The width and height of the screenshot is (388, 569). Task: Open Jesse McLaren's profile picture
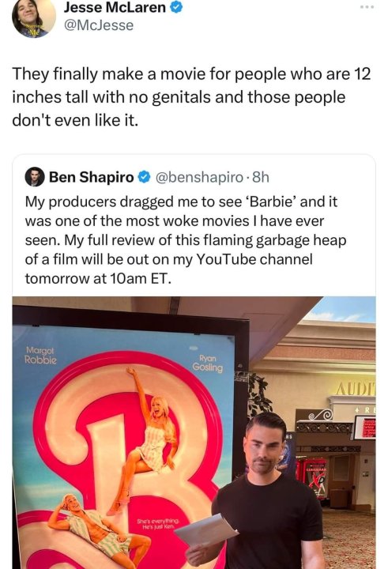click(x=33, y=17)
